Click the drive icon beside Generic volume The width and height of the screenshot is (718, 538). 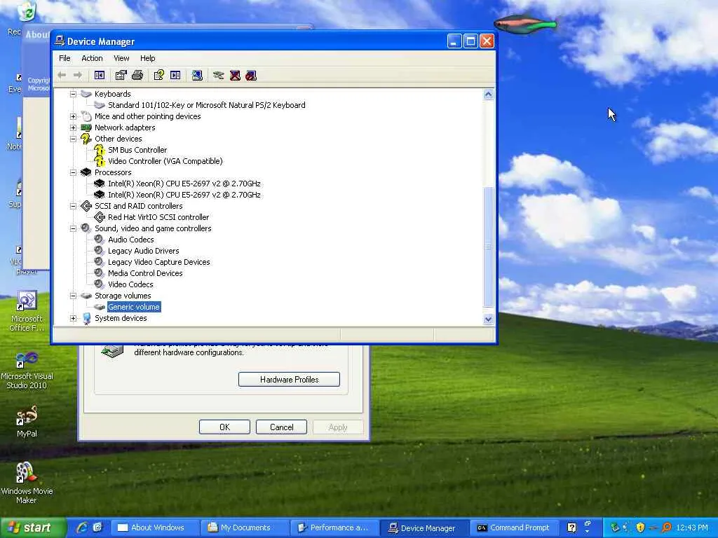tap(100, 307)
